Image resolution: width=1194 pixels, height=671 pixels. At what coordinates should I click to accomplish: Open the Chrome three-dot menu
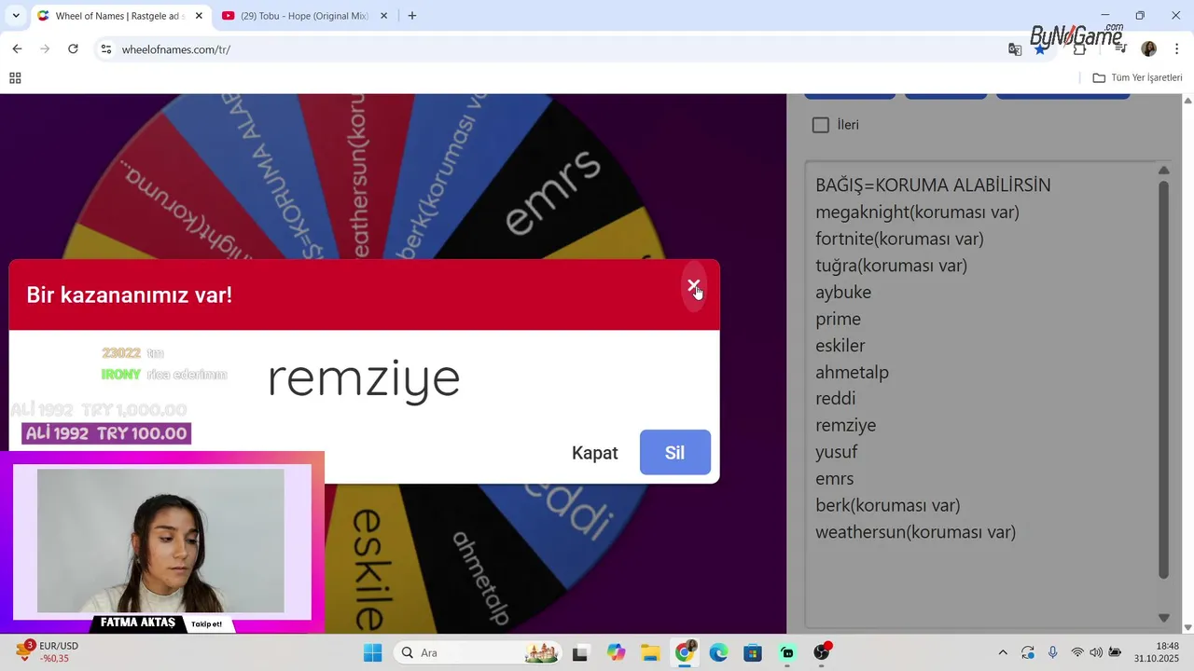tap(1177, 49)
